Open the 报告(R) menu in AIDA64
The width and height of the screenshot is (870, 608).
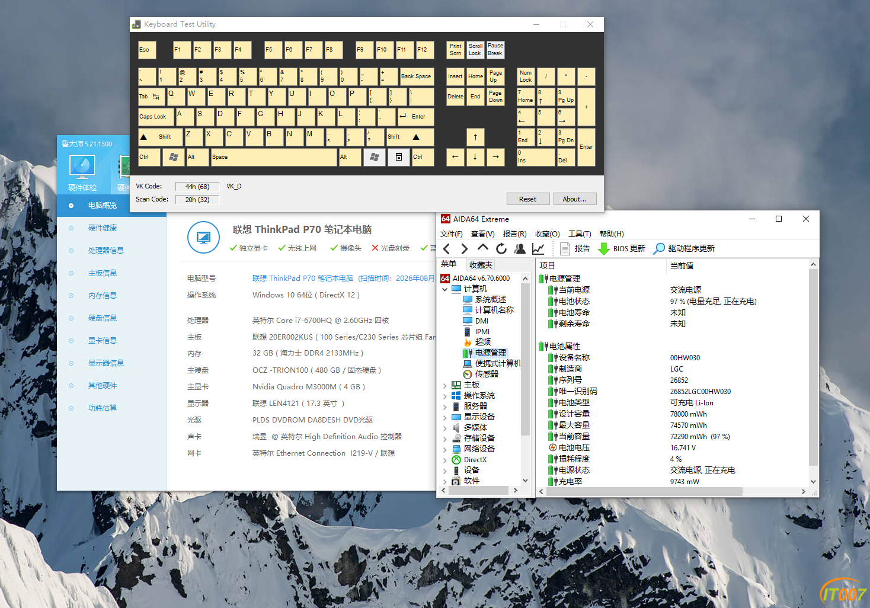coord(514,234)
